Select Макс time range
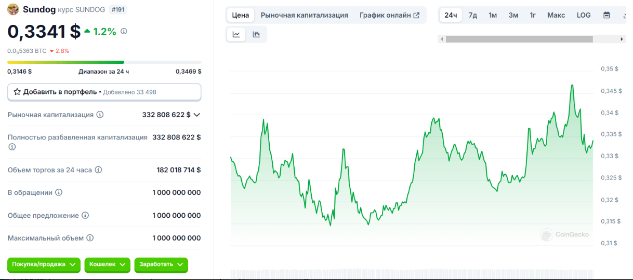Viewport: 633px width, 280px height. (556, 15)
